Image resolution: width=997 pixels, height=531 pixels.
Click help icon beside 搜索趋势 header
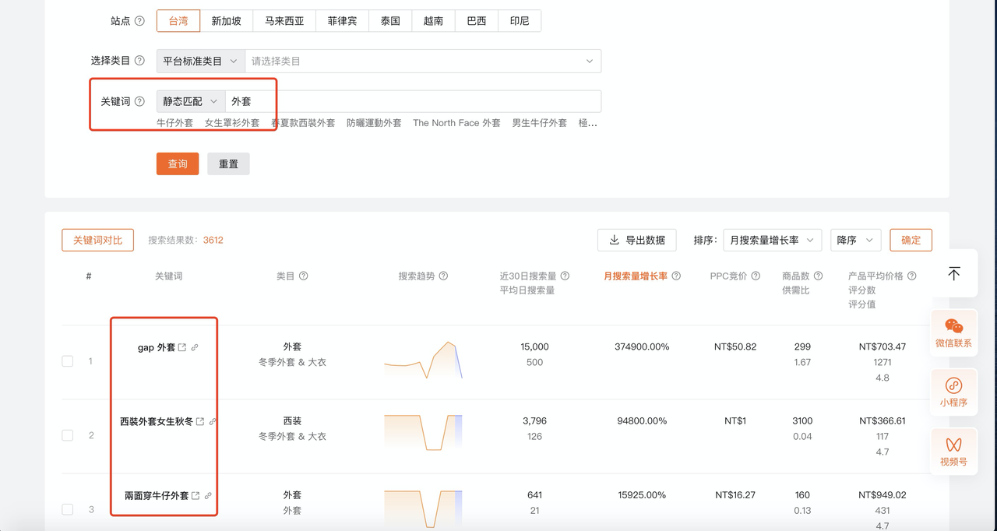pyautogui.click(x=443, y=276)
